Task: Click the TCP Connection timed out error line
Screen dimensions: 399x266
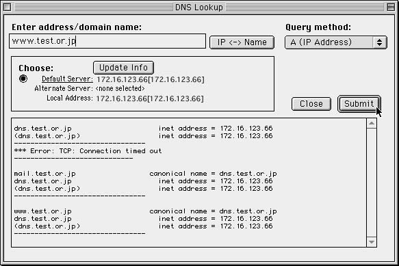Action: 88,151
